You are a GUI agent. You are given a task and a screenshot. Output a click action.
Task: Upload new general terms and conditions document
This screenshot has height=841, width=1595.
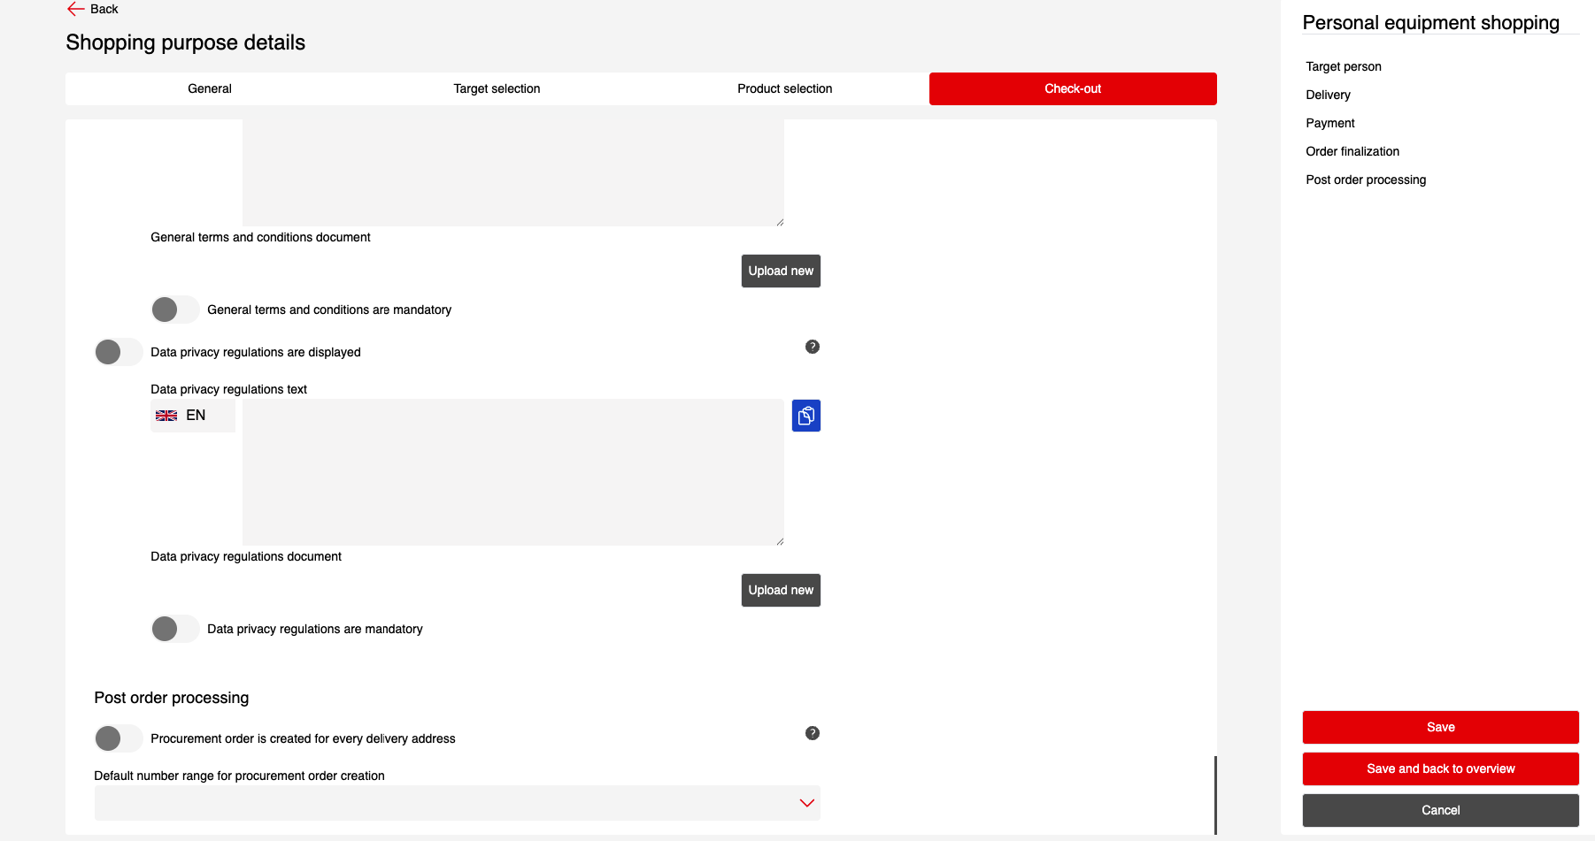780,271
